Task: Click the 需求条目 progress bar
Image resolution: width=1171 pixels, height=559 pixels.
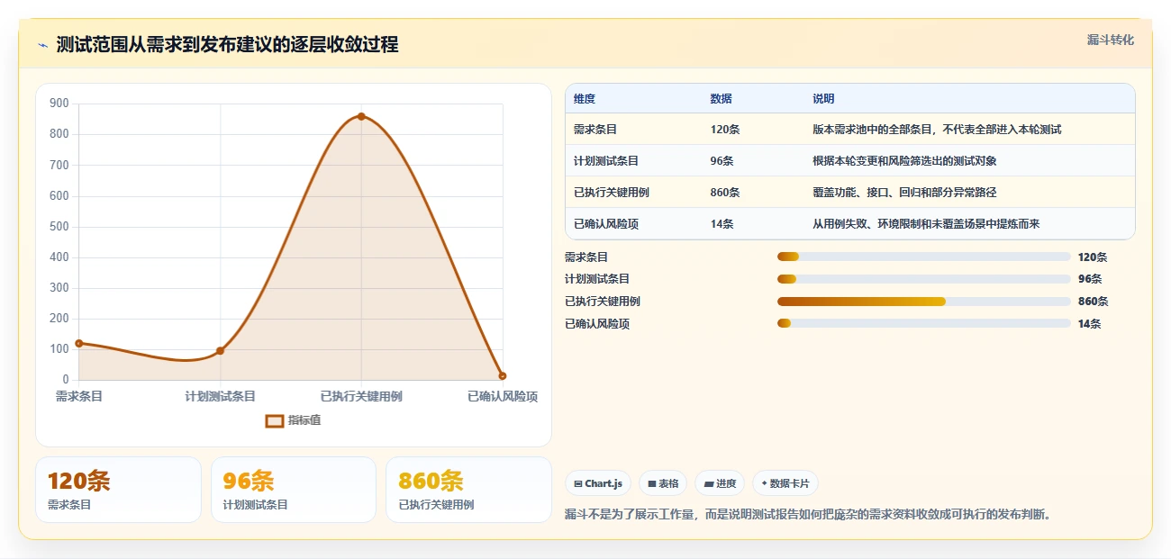Action: click(x=923, y=257)
